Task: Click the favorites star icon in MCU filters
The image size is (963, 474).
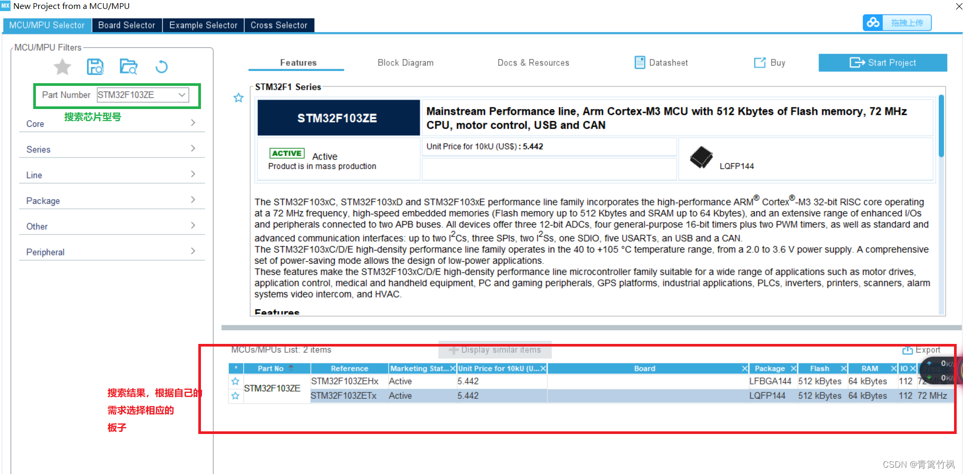Action: click(62, 67)
